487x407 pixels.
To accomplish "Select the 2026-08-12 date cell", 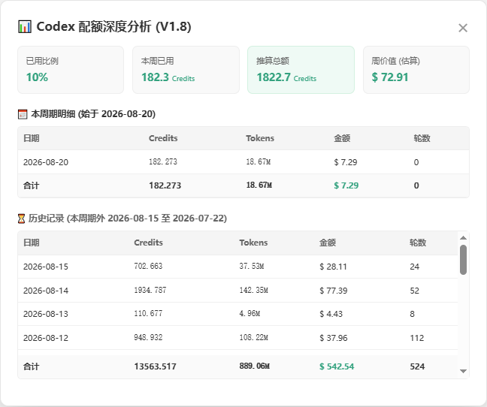I will pos(46,338).
